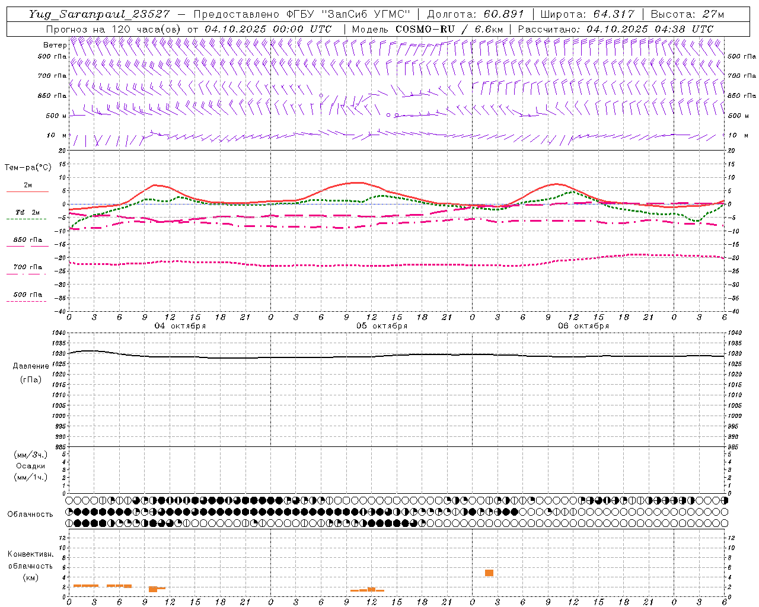The image size is (759, 607).
Task: Click the '-40' value on left temperature axis
Action: pyautogui.click(x=61, y=311)
